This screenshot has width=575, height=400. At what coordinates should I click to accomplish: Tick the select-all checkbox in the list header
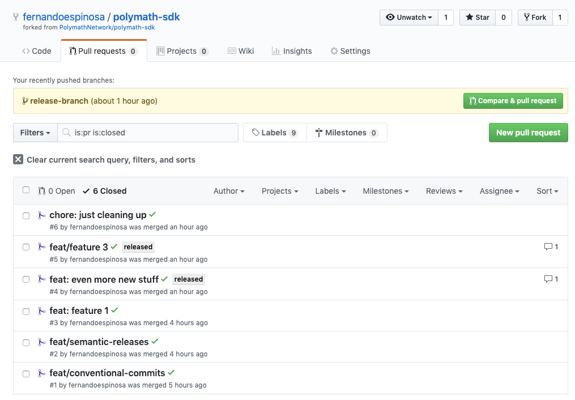pyautogui.click(x=26, y=190)
